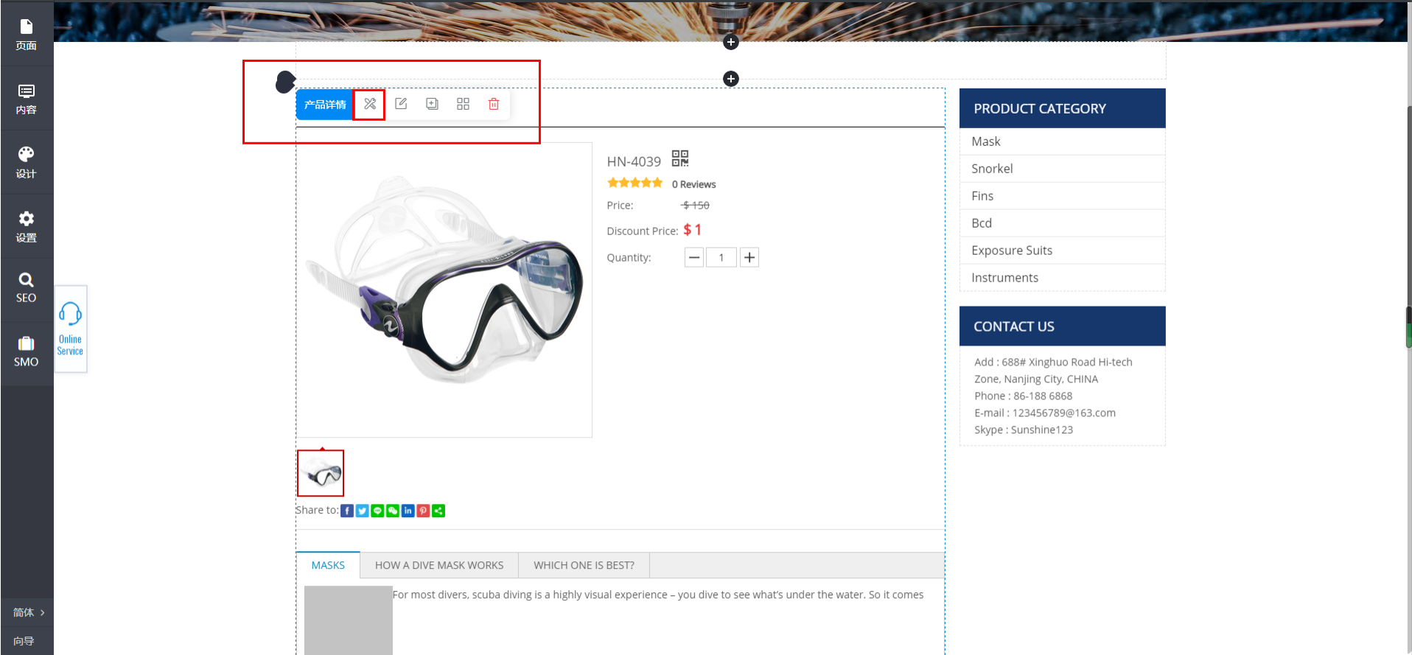The image size is (1412, 655).
Task: Open the four-squares grid layout icon
Action: coord(463,105)
